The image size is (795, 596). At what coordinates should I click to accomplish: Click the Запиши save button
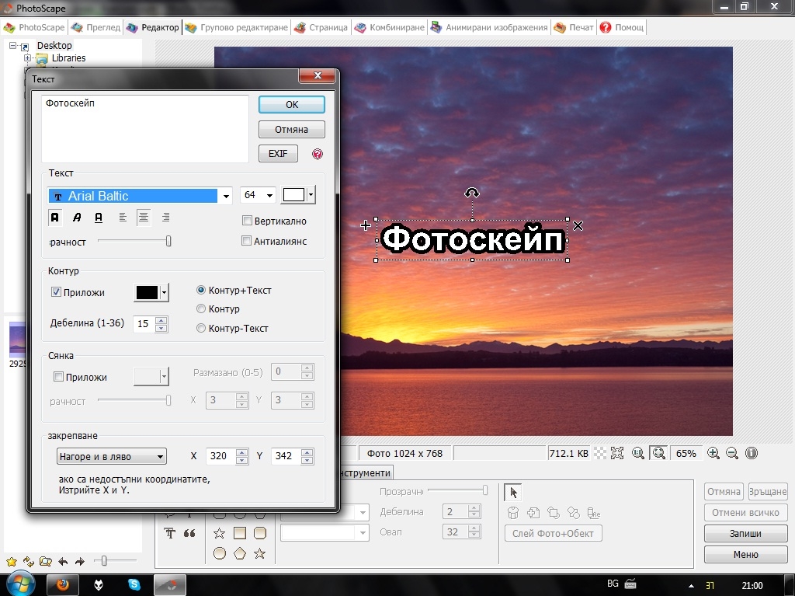tap(745, 534)
